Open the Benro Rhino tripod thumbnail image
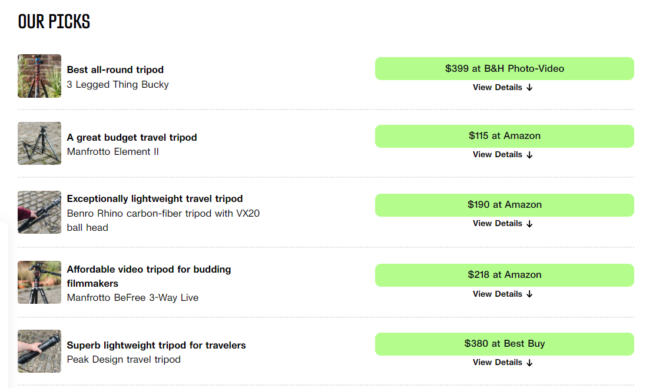 click(x=39, y=213)
